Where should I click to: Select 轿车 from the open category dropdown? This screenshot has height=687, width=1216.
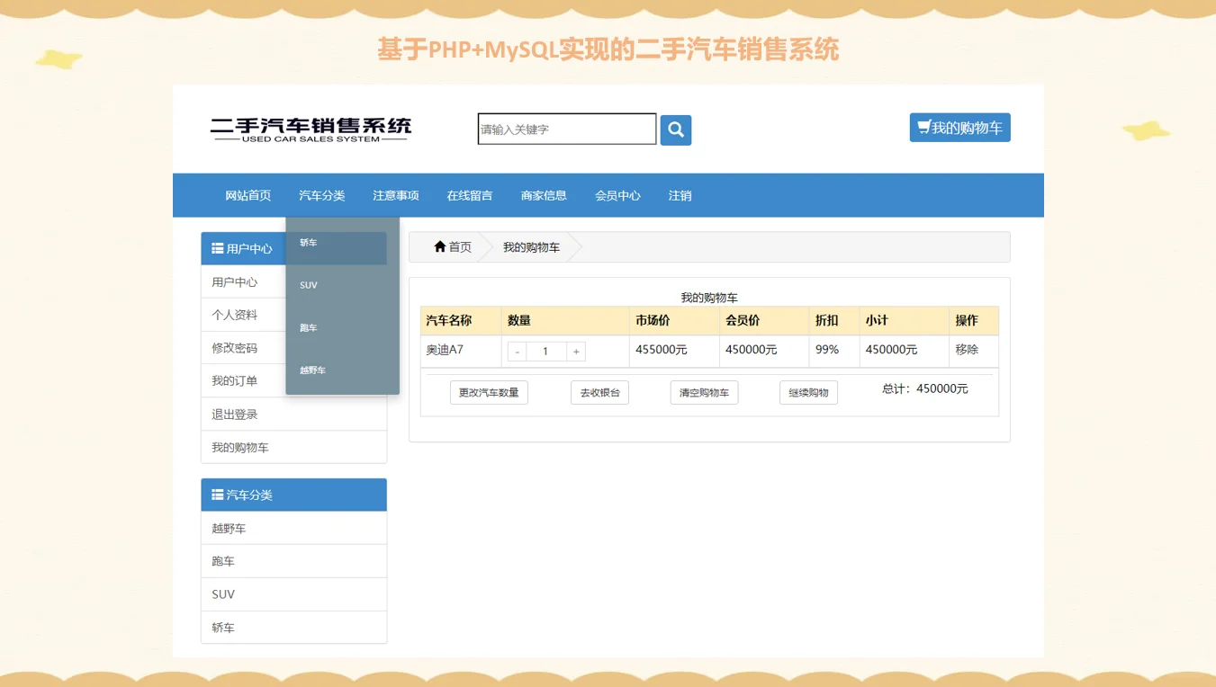click(308, 243)
